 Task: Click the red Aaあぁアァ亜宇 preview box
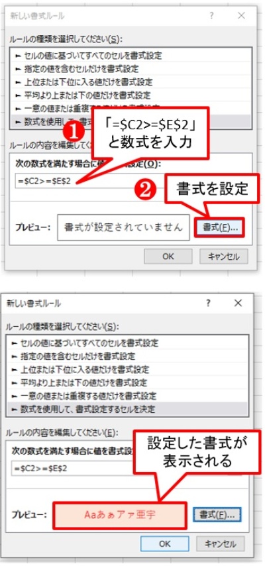click(x=120, y=514)
